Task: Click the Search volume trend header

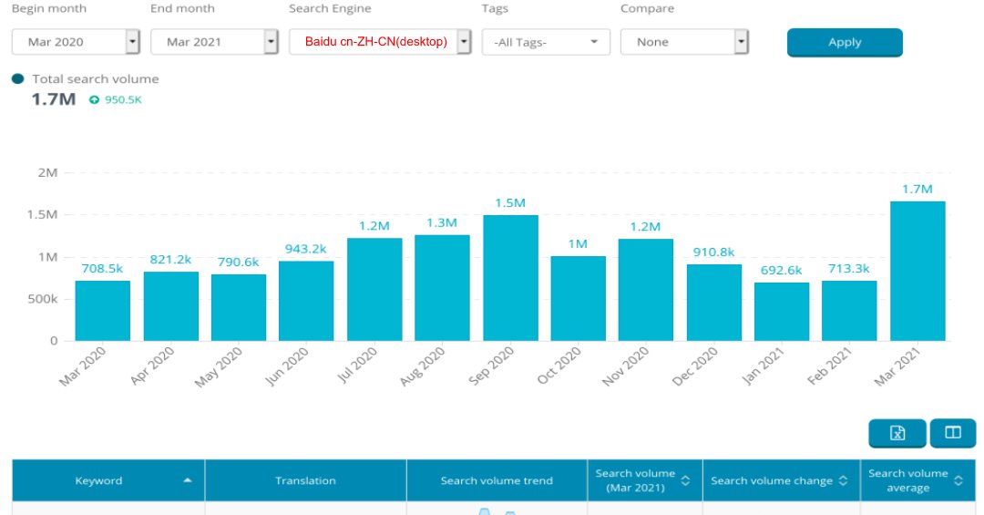Action: point(497,480)
